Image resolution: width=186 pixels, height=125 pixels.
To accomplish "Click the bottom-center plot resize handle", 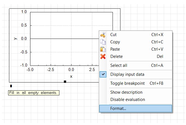I will 65,82.
